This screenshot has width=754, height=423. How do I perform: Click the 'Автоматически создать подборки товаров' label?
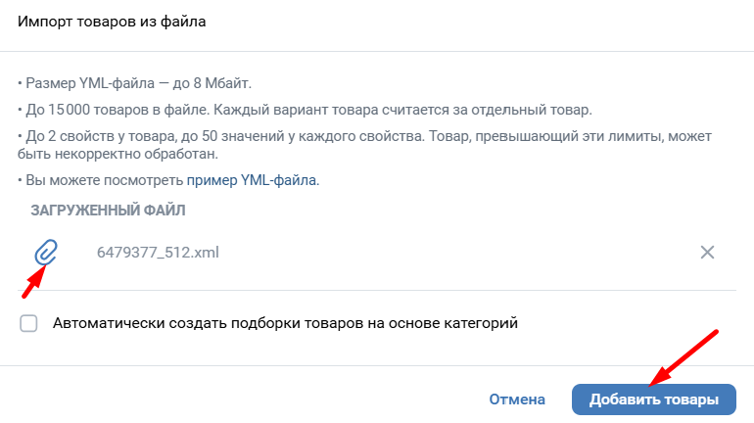pos(284,323)
